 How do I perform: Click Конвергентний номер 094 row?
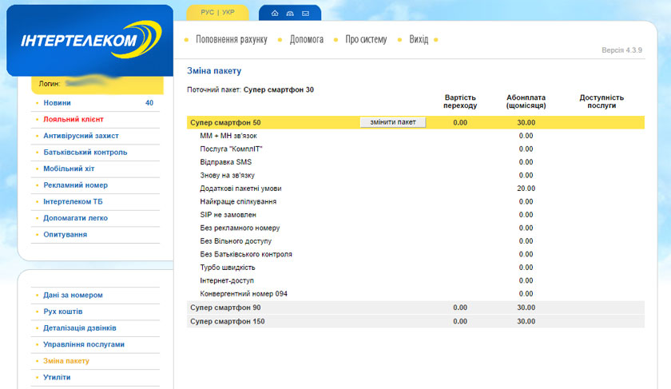point(415,294)
